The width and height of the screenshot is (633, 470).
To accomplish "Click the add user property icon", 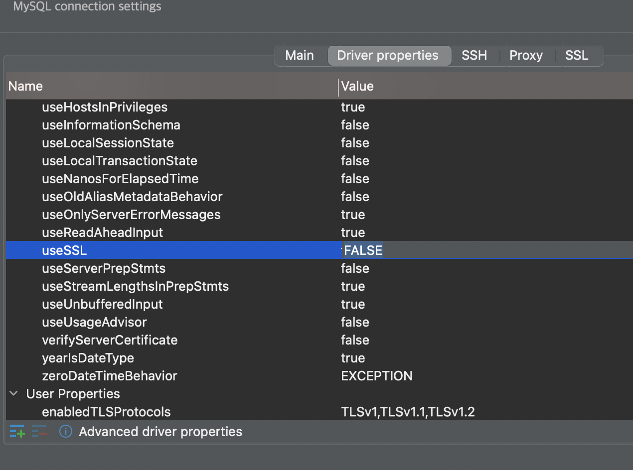I will (17, 431).
